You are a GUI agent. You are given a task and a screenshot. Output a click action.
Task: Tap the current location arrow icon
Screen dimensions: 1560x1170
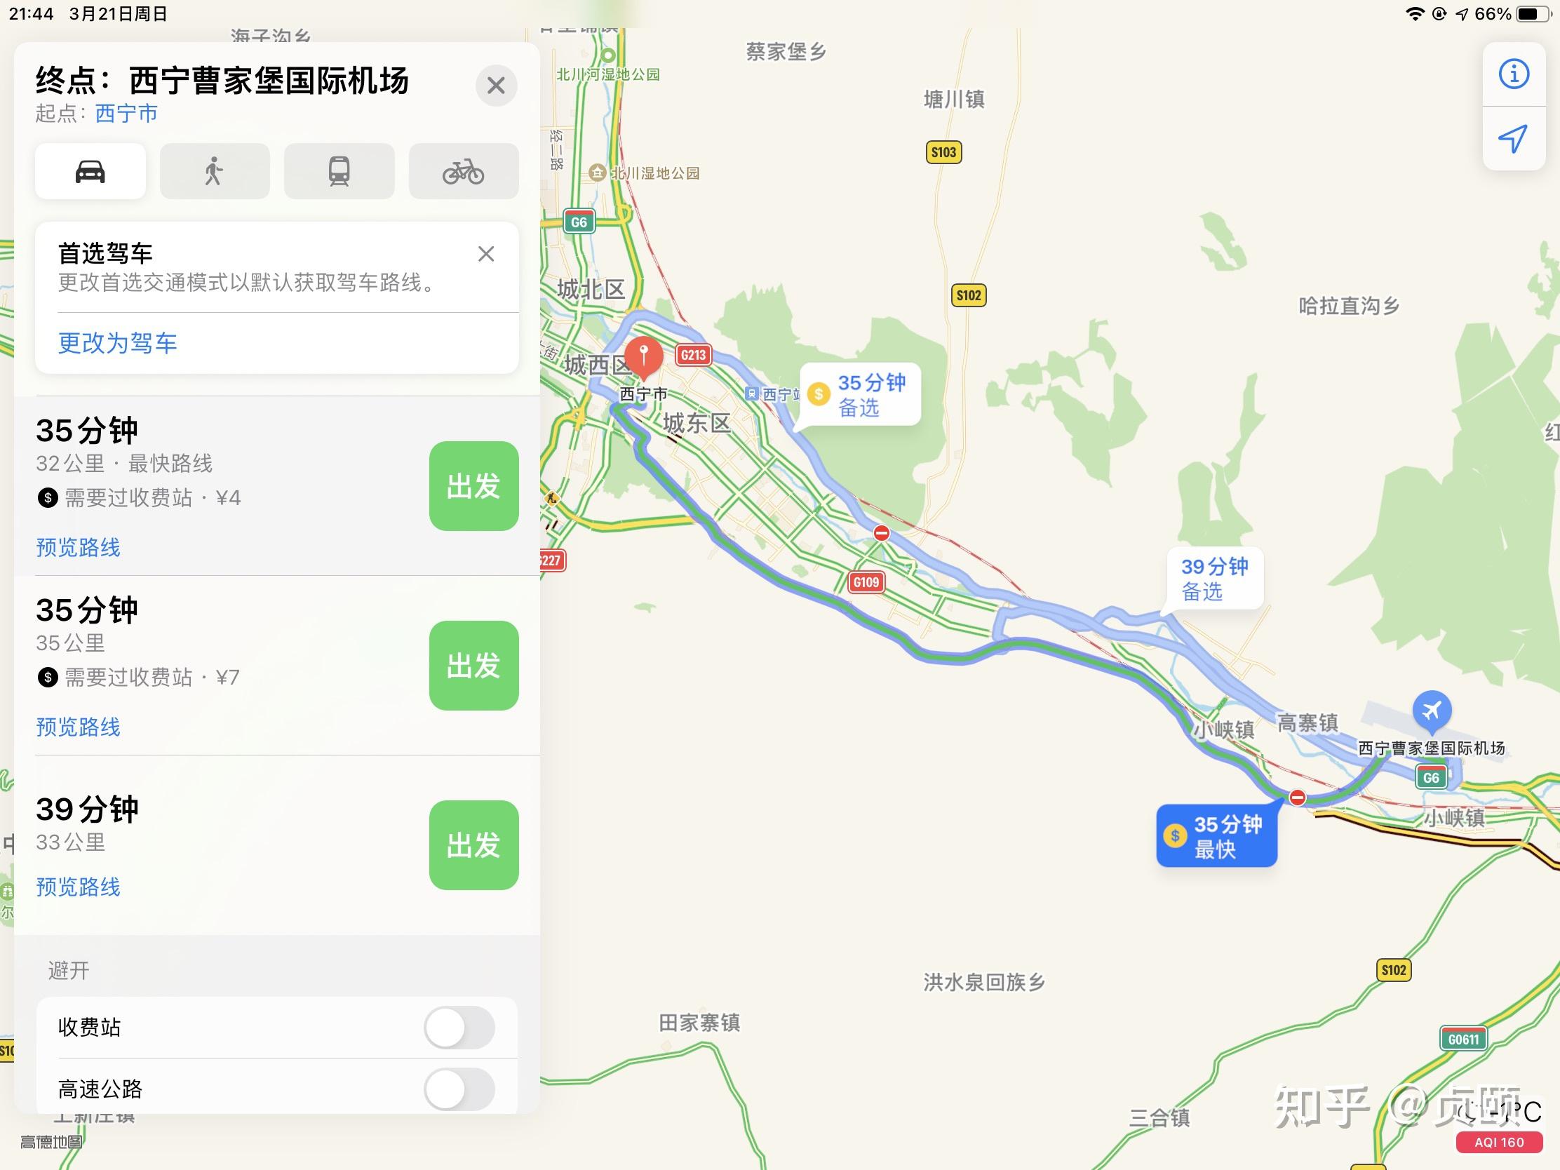pyautogui.click(x=1514, y=138)
